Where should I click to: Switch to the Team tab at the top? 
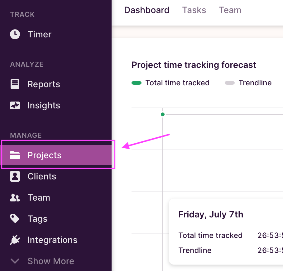click(x=230, y=10)
